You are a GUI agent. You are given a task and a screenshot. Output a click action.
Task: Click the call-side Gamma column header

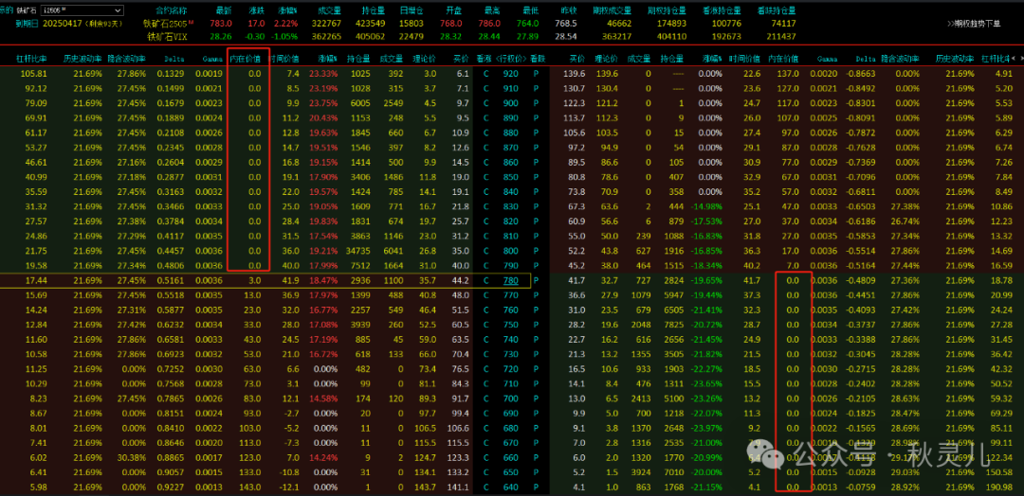tap(213, 59)
